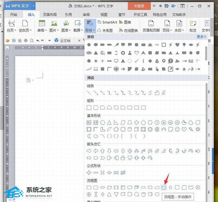The height and width of the screenshot is (202, 218).
Task: Select the plus sign in 公式形状
Action: point(89,173)
